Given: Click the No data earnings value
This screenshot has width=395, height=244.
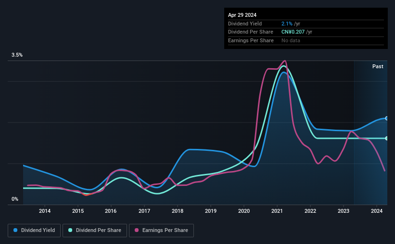Looking at the screenshot, I should [291, 40].
